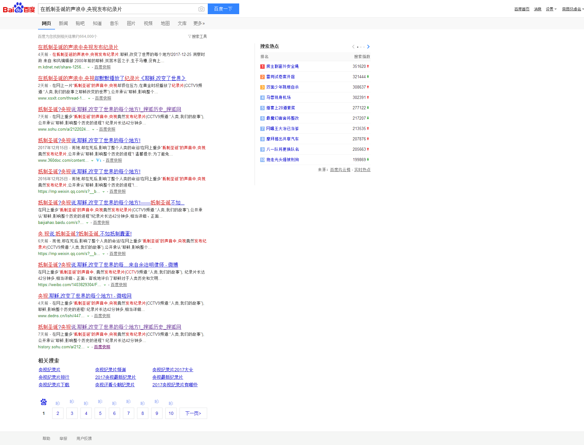Open the 图片 images tab

pyautogui.click(x=131, y=23)
